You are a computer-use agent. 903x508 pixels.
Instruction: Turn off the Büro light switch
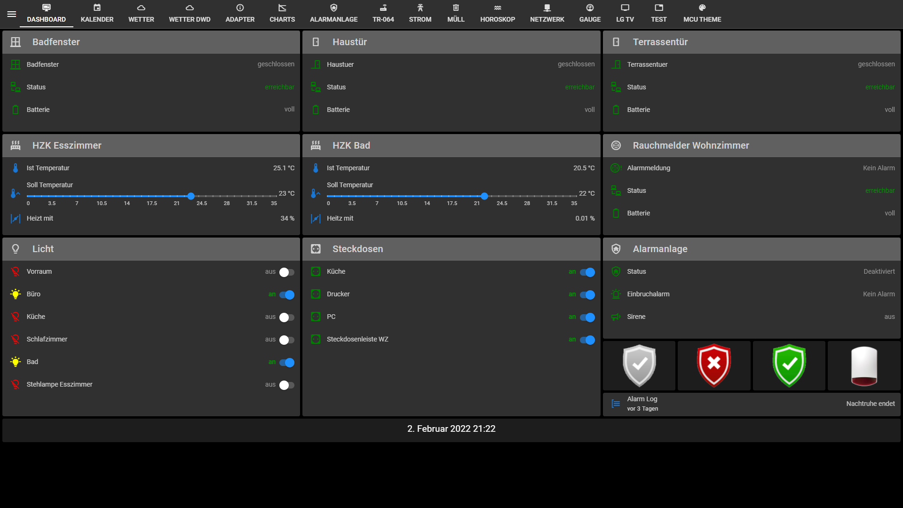coord(286,294)
